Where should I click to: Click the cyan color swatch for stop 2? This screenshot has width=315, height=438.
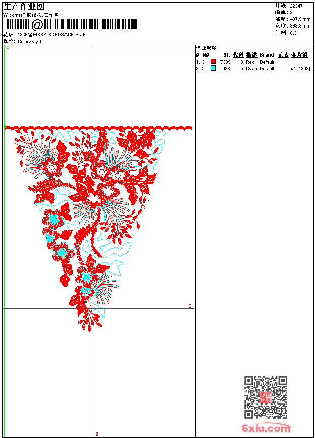tap(213, 68)
